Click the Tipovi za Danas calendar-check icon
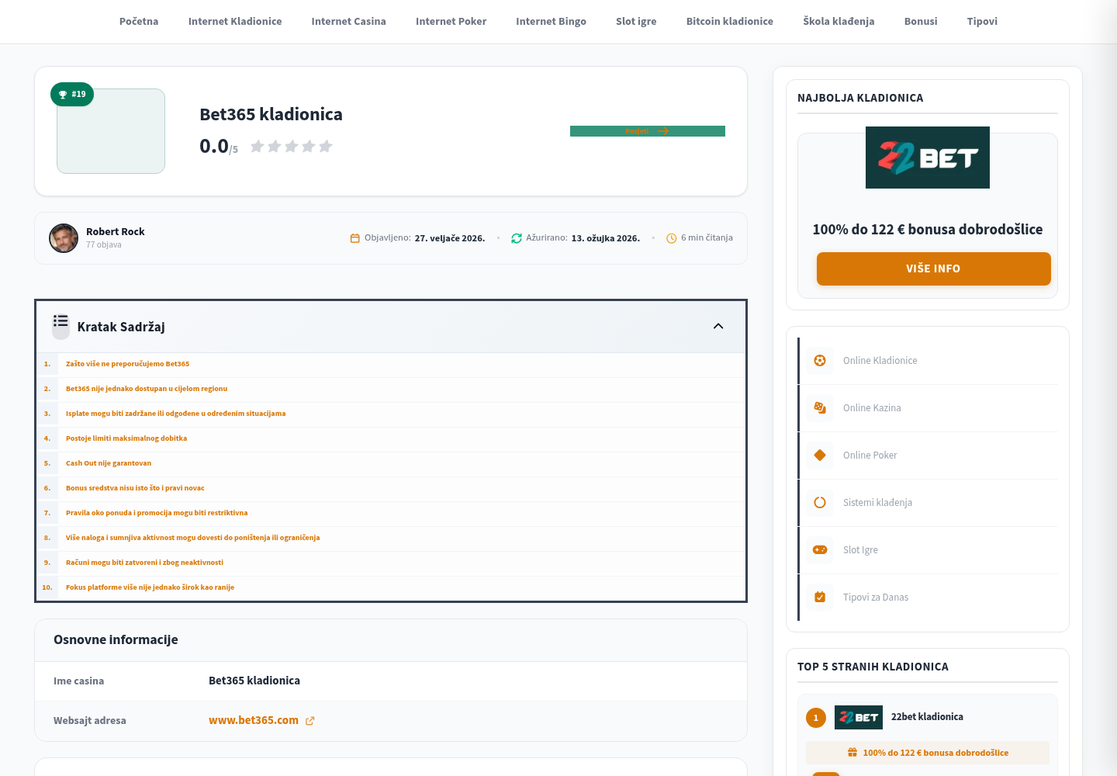1117x776 pixels. pyautogui.click(x=820, y=598)
